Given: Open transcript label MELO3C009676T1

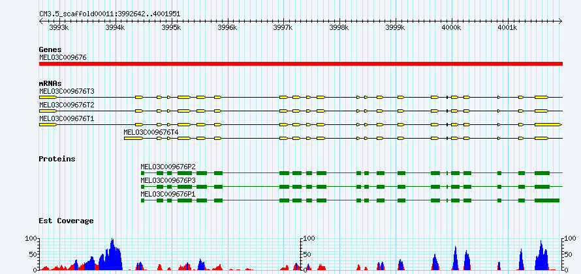Looking at the screenshot, I should [x=67, y=119].
